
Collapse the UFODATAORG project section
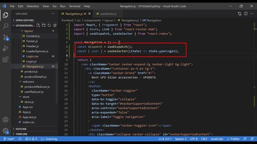coord(24,26)
